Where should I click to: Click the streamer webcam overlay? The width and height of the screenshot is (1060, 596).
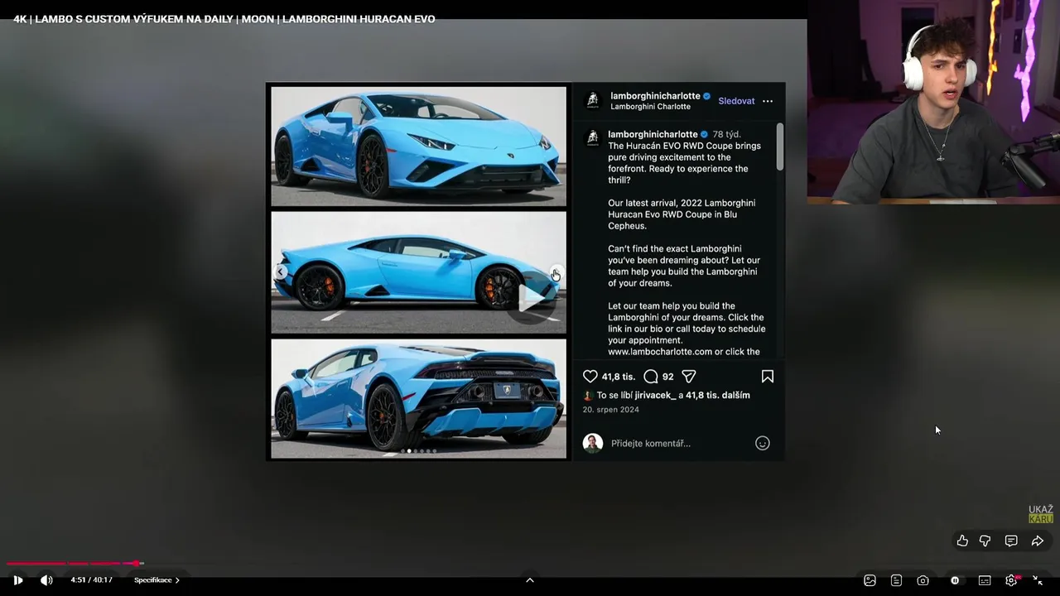tap(933, 102)
